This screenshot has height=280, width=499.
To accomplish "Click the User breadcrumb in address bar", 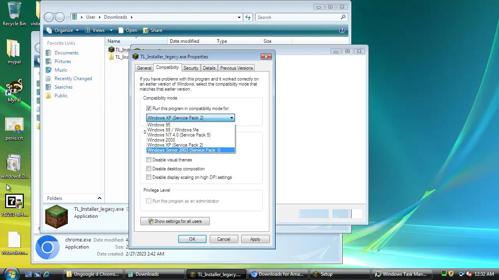I will [x=90, y=17].
